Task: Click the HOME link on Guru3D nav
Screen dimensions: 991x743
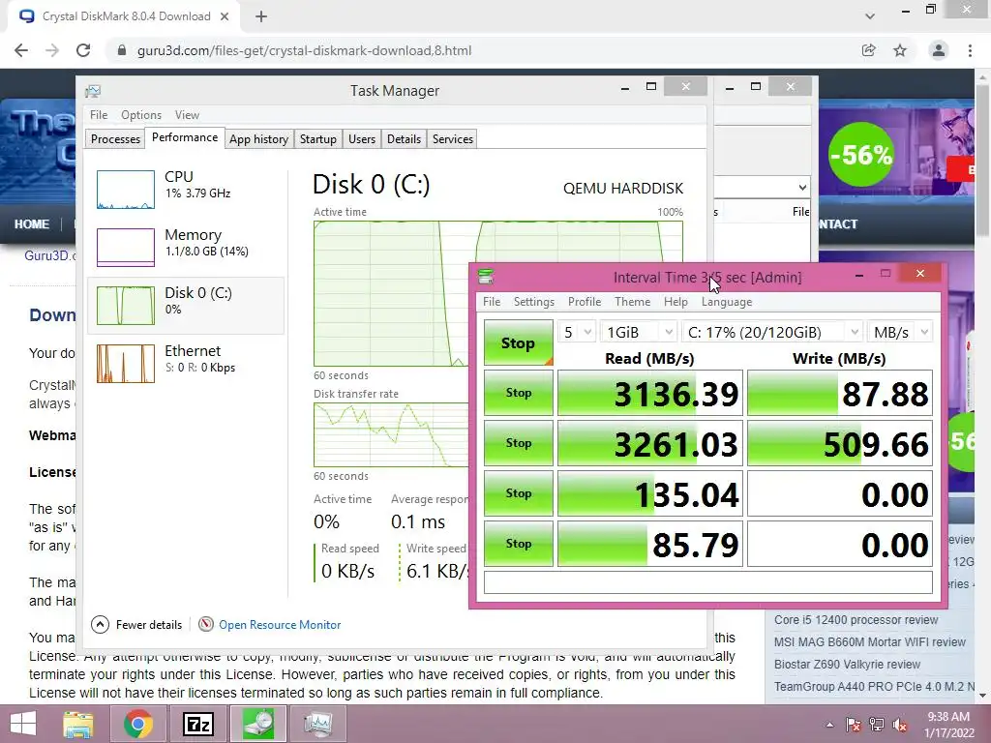Action: (x=32, y=223)
